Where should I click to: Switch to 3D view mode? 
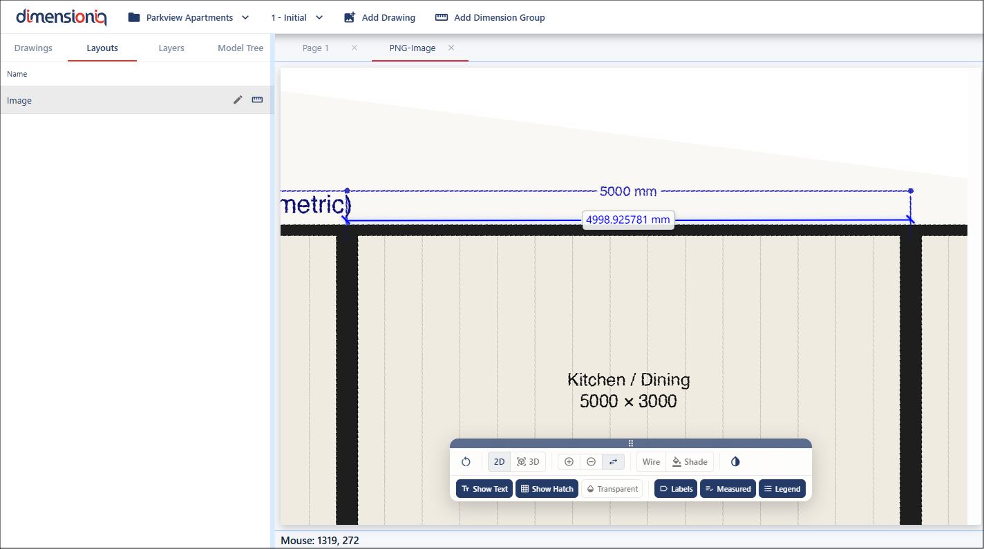[528, 462]
